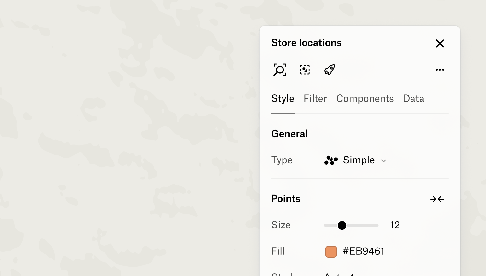Open the three-dot more options menu

440,70
